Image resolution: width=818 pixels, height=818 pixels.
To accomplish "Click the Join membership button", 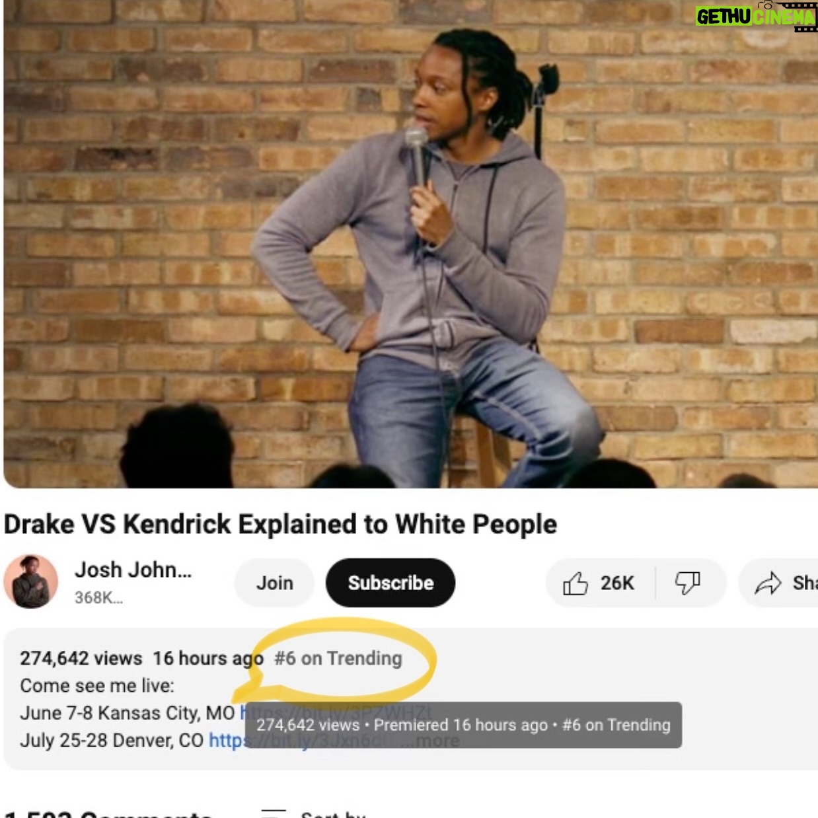I will click(x=275, y=583).
